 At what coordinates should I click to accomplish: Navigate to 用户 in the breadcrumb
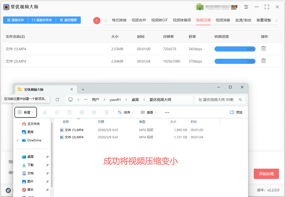click(95, 100)
